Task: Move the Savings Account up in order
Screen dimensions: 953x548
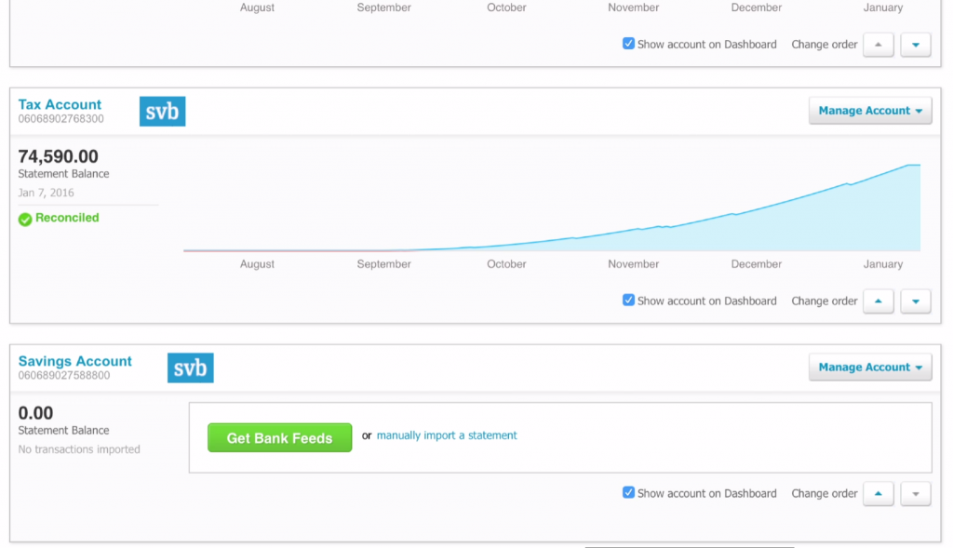Action: click(x=879, y=493)
